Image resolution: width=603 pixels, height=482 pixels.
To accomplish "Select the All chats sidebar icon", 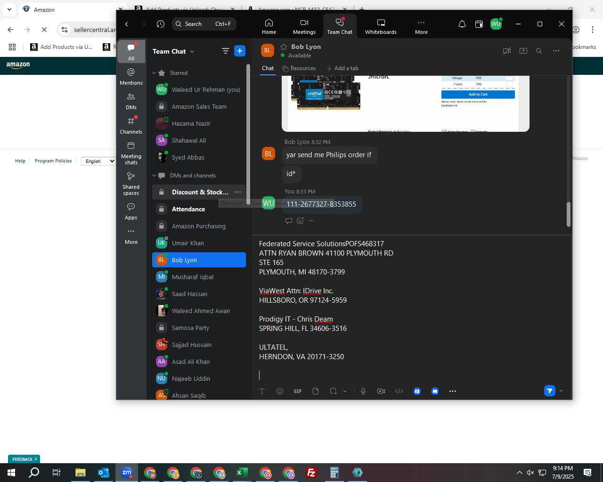I will (x=131, y=52).
